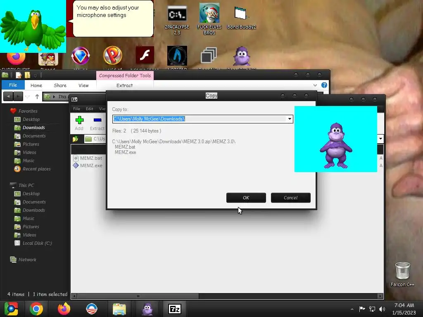
Task: Select Favorites in navigation pane
Action: pos(24,111)
